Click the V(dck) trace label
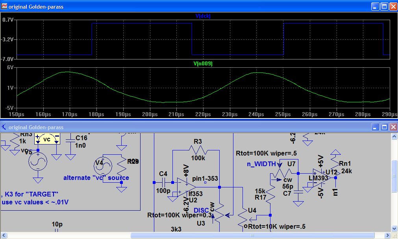The image size is (398, 239). [203, 16]
